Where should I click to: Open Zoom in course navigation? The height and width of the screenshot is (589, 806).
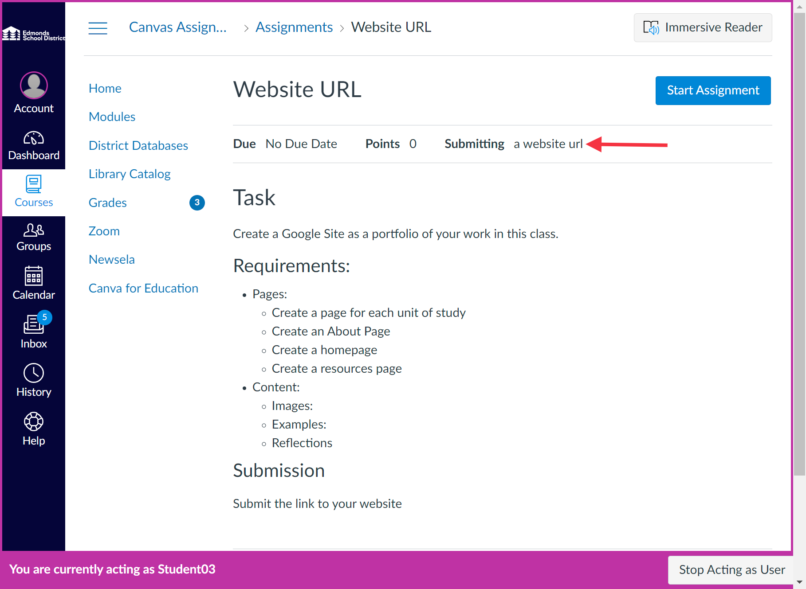104,231
